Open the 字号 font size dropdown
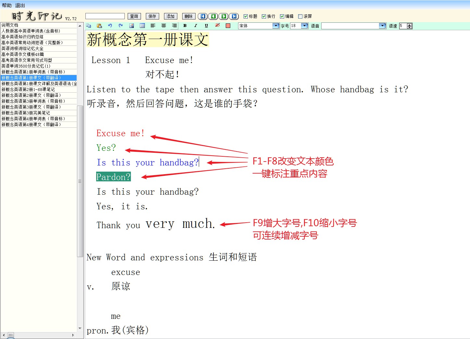 [304, 26]
